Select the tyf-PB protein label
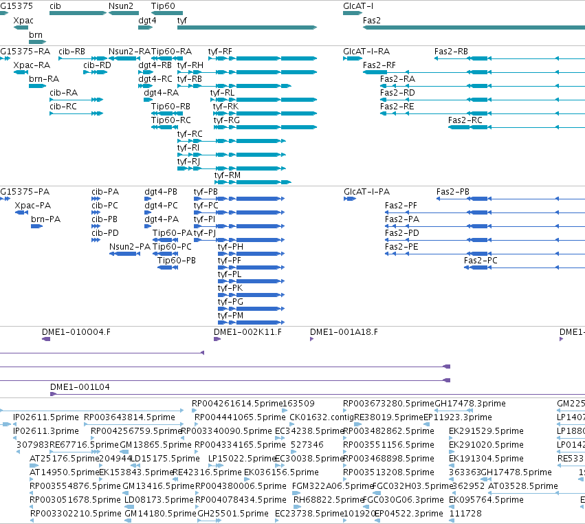 (206, 192)
